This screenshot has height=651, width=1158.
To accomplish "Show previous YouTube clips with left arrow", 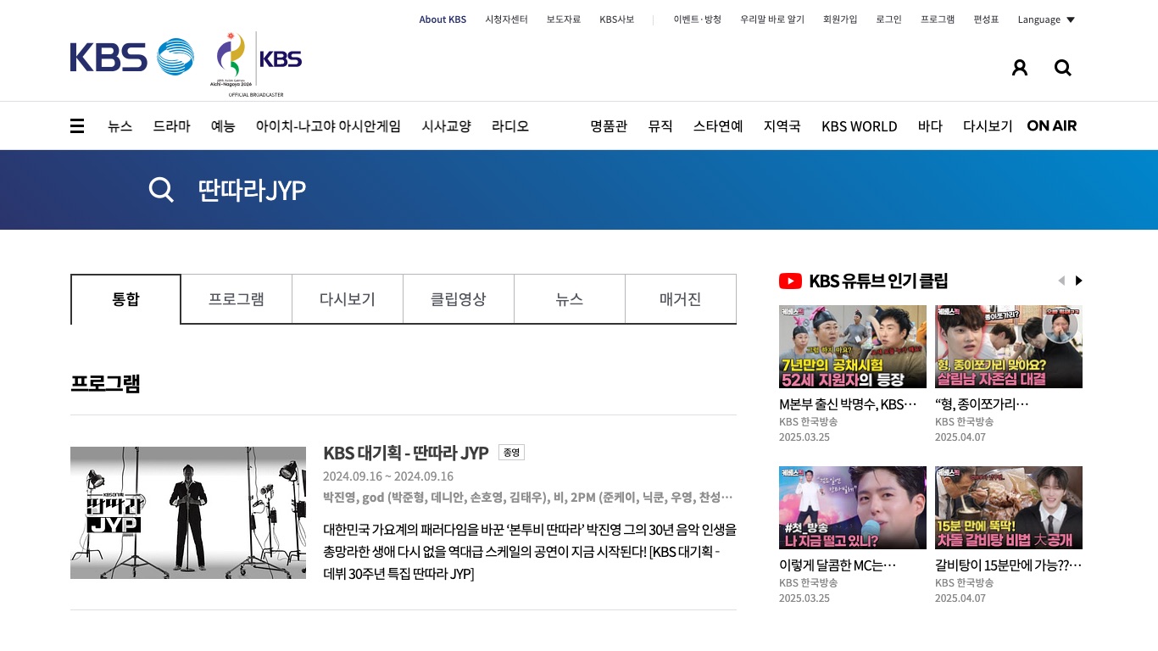I will (x=1061, y=281).
